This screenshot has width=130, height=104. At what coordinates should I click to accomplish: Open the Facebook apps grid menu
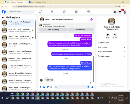point(115,12)
